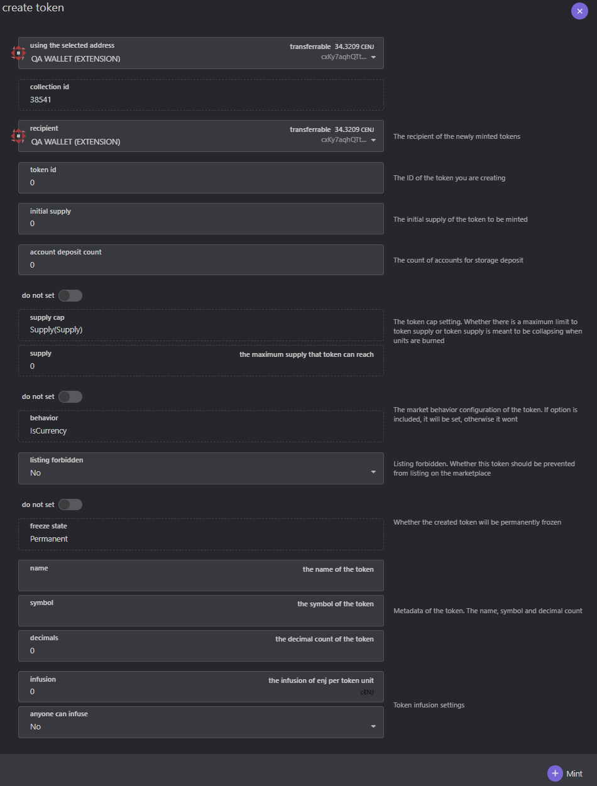Click the supply maximum value field
The image size is (597, 786).
point(201,361)
